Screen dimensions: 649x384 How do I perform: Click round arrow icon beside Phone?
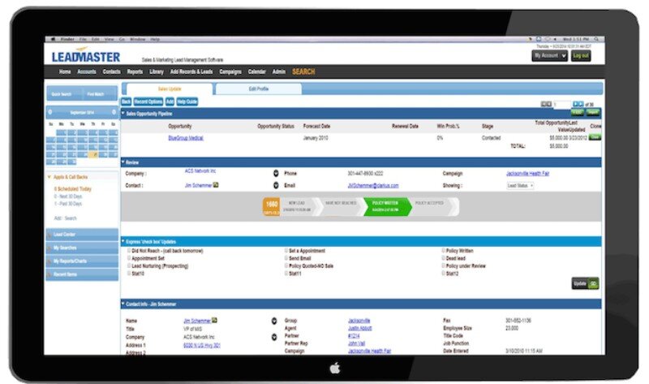tap(275, 173)
